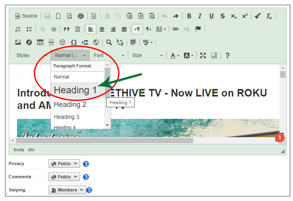Viewport: 293px width, 201px height.
Task: Click the Increase Indent icon
Action: click(x=53, y=29)
